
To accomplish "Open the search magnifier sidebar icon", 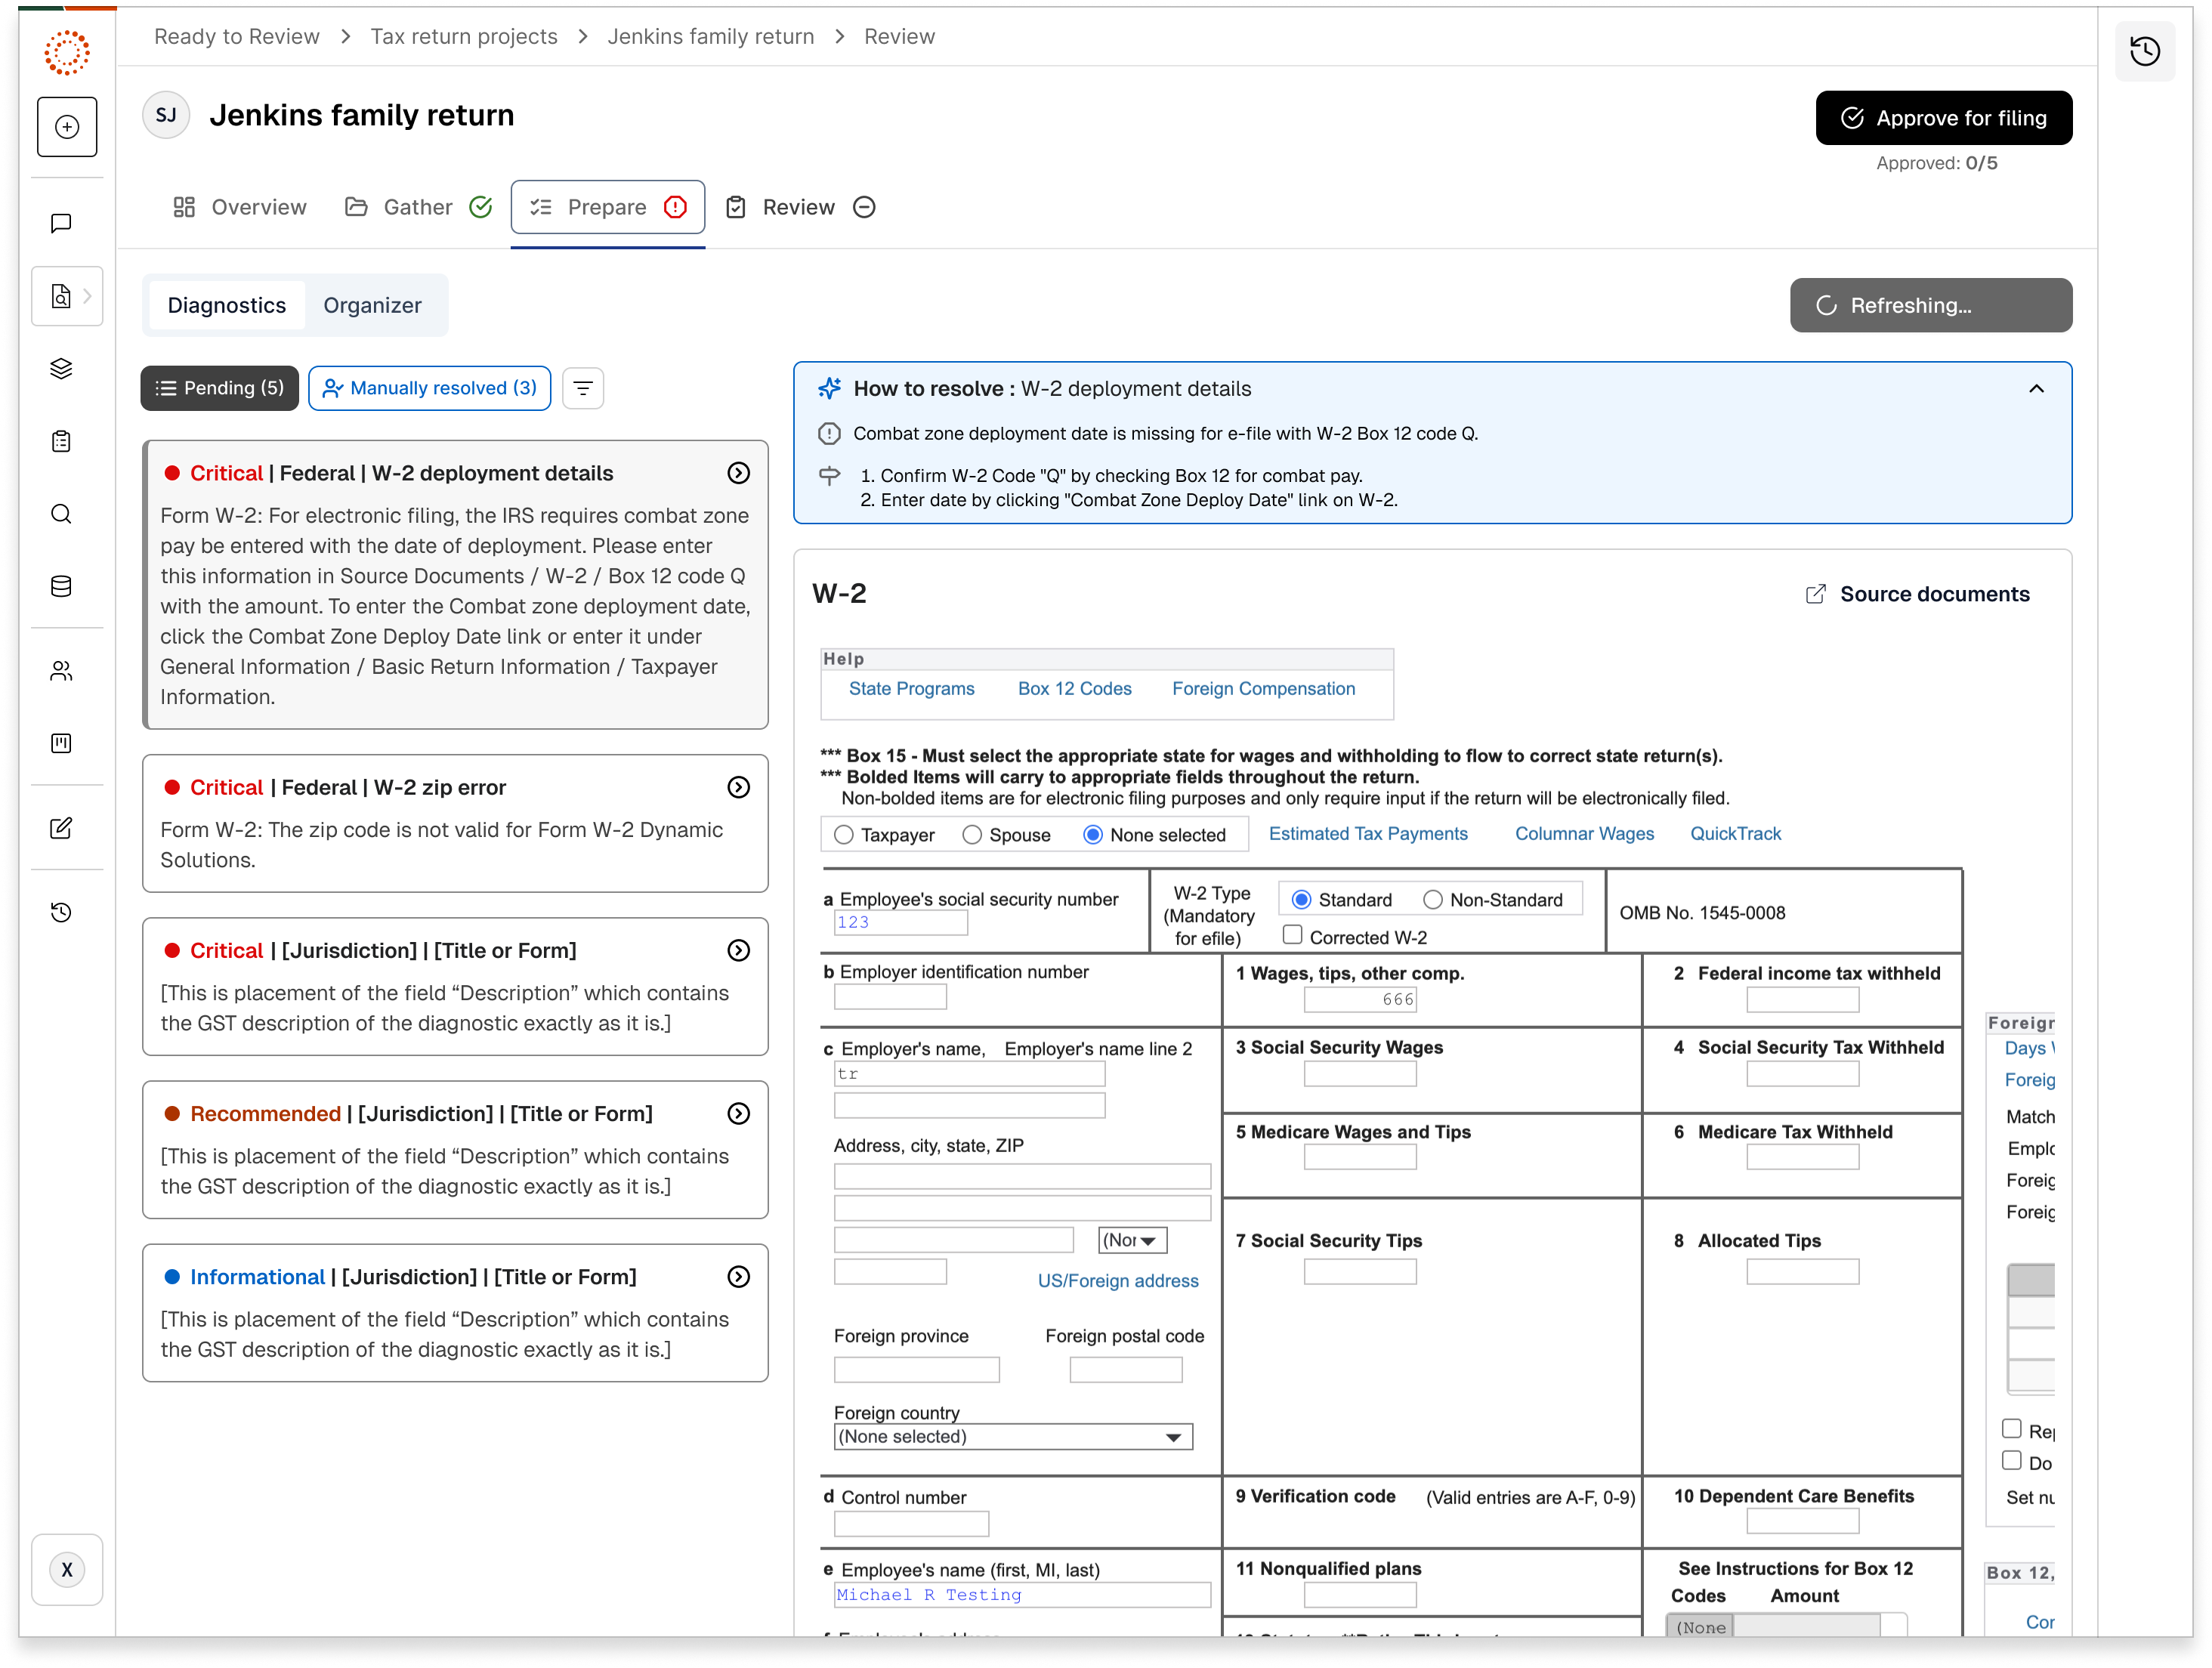I will [61, 514].
